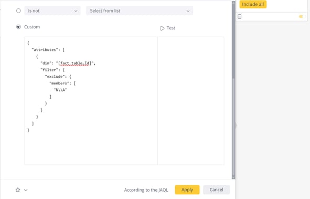This screenshot has height=199, width=310.
Task: Open the 'Is not' condition dropdown
Action: [x=52, y=11]
